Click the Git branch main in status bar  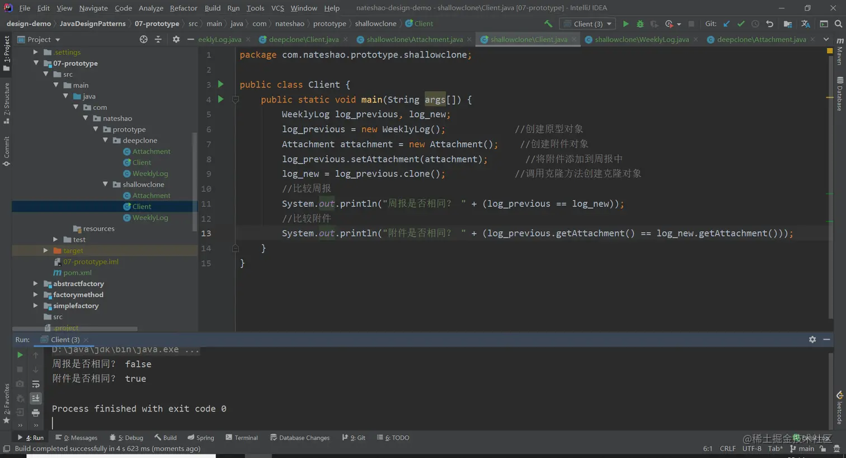pyautogui.click(x=802, y=448)
